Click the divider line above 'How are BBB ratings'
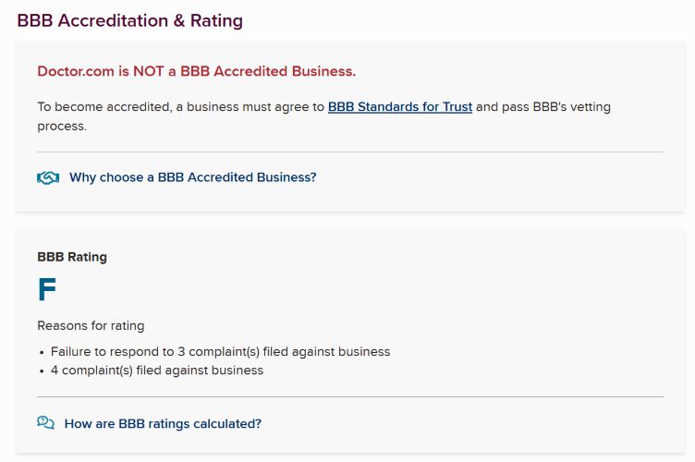Screen dimensions: 695x462 pyautogui.click(x=349, y=396)
